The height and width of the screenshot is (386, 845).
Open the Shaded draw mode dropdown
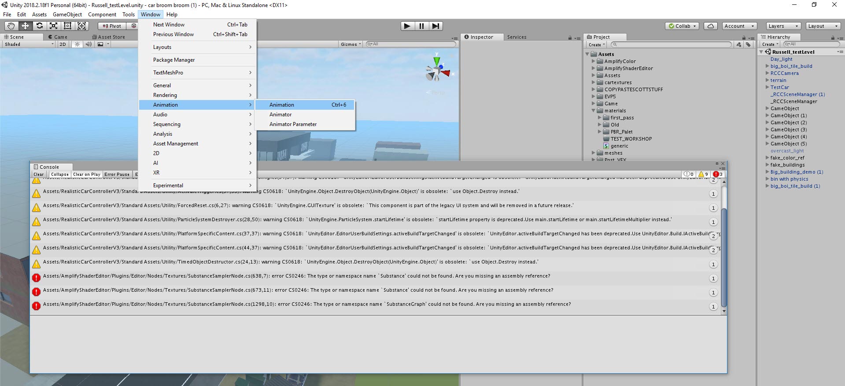coord(29,44)
